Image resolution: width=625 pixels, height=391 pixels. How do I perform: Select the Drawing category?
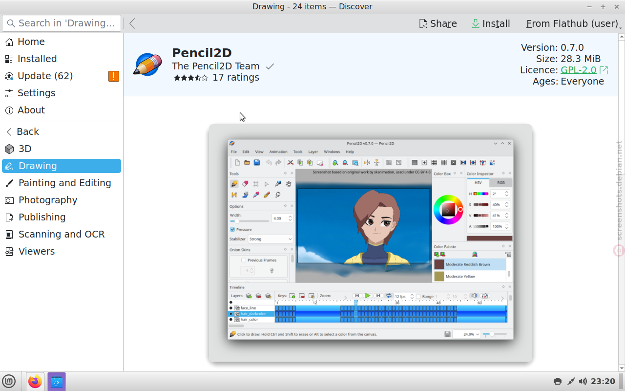62,166
